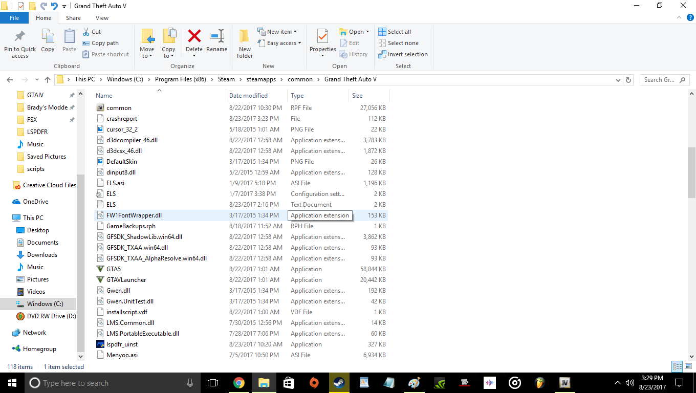The image size is (696, 393).
Task: Click the Search box in Explorer
Action: pos(661,80)
